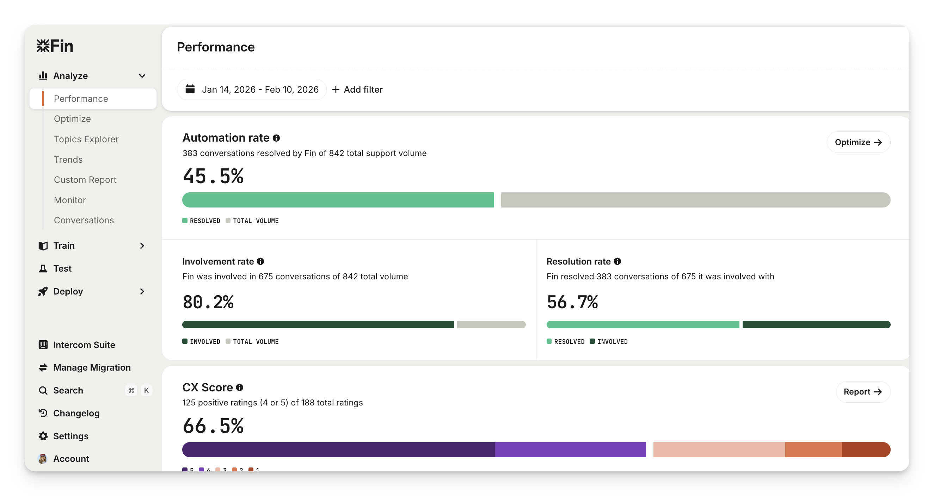This screenshot has height=496, width=934.
Task: Open Settings via the gear icon
Action: [43, 436]
